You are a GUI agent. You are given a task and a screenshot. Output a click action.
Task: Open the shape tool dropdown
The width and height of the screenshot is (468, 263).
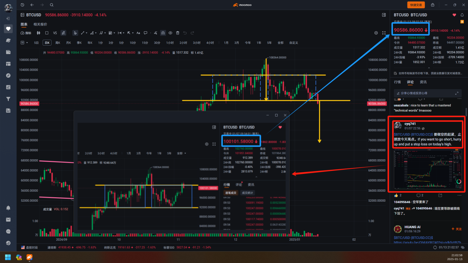pos(114,33)
